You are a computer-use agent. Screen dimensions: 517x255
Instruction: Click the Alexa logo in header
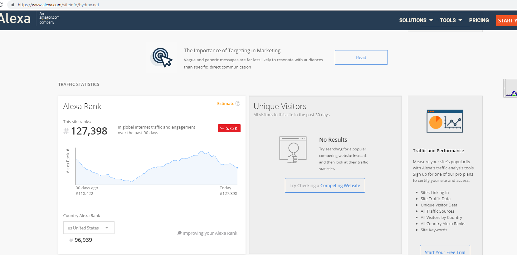coord(16,19)
